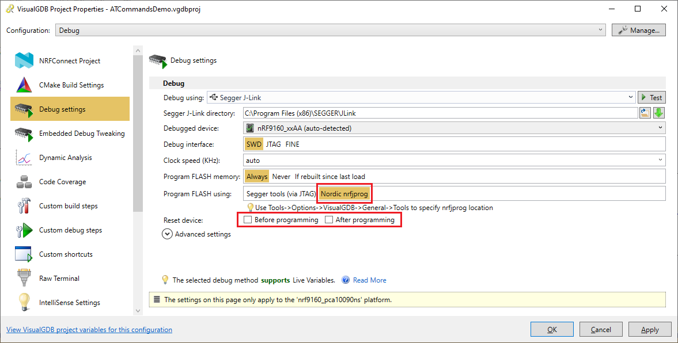The image size is (678, 343).
Task: Choose If rebuilt since last load
Action: (x=330, y=177)
